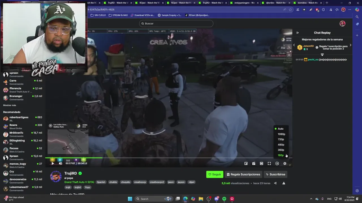
Task: Open RDJavi TikTok bookmark
Action: [197, 15]
